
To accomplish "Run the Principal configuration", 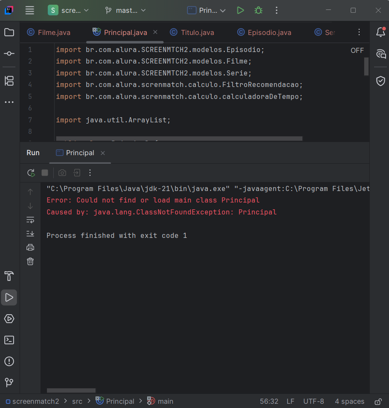I will pyautogui.click(x=240, y=10).
